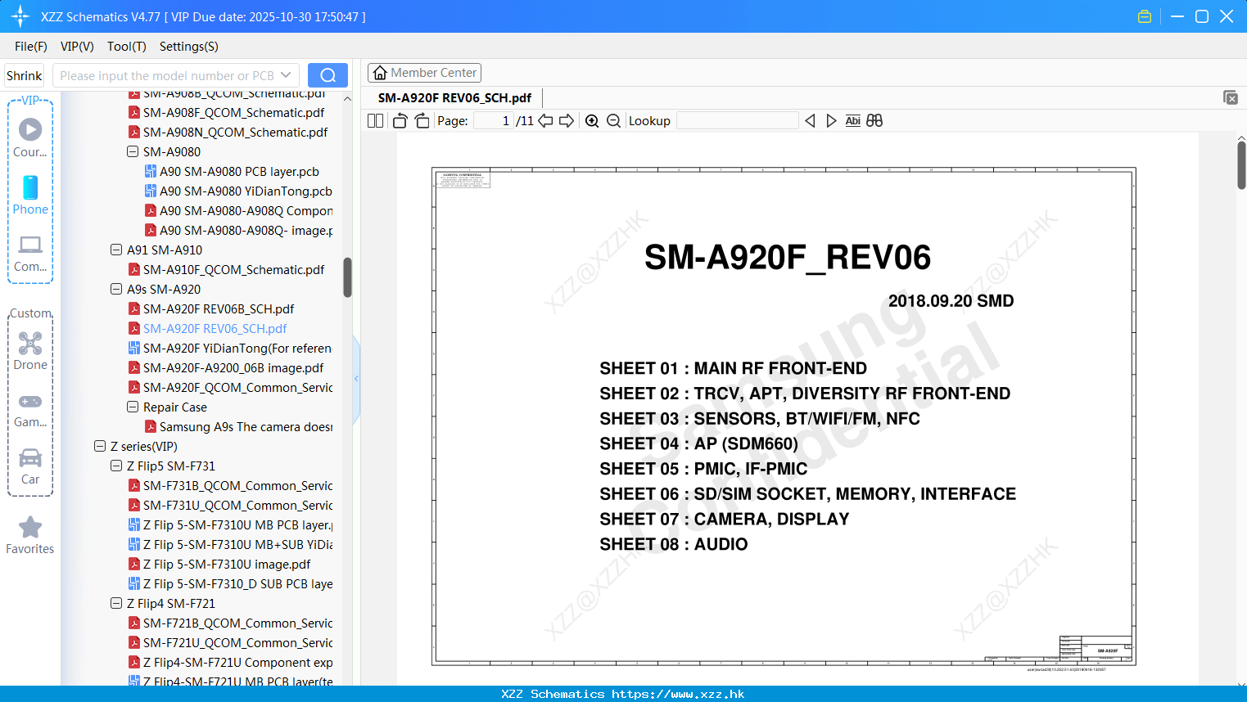Click the gift box icon in title bar
The image size is (1247, 702).
pos(1145,16)
